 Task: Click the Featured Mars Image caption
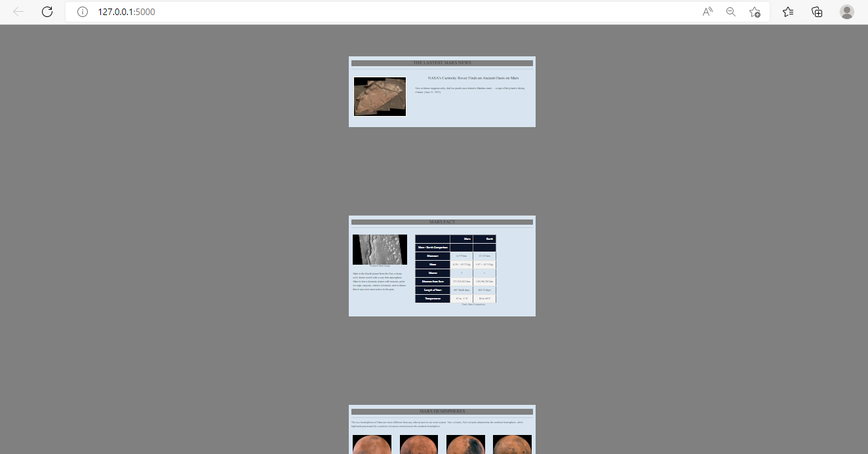[380, 266]
